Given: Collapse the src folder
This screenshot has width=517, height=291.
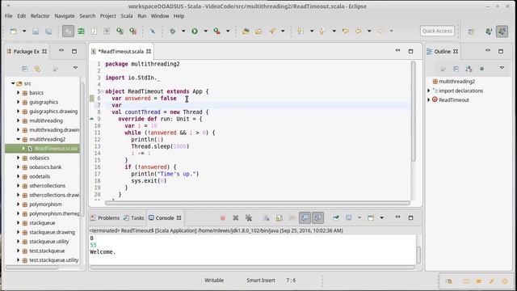Looking at the screenshot, I should point(13,83).
